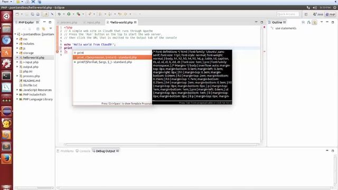This screenshot has width=338, height=190.
Task: Open System Settings launcher icon
Action: pyautogui.click(x=6, y=64)
